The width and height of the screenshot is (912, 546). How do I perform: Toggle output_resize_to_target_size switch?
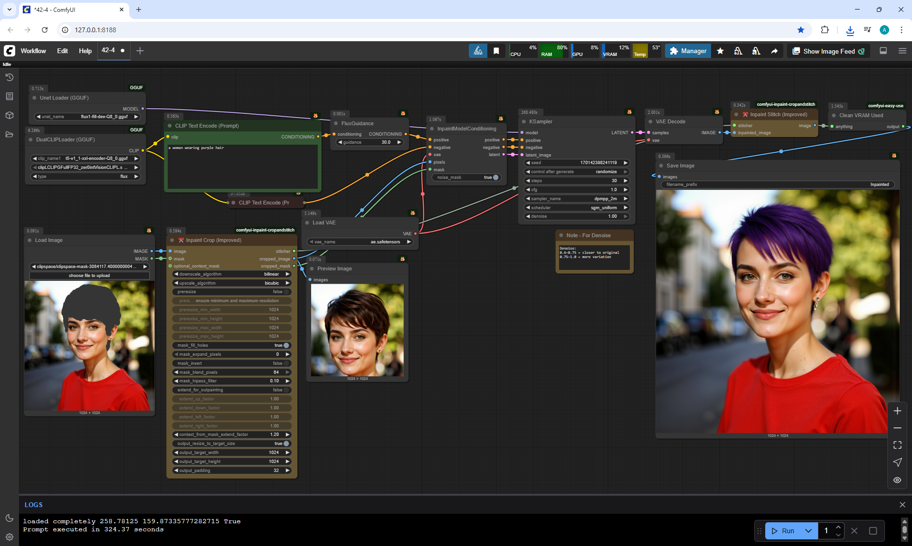tap(286, 444)
